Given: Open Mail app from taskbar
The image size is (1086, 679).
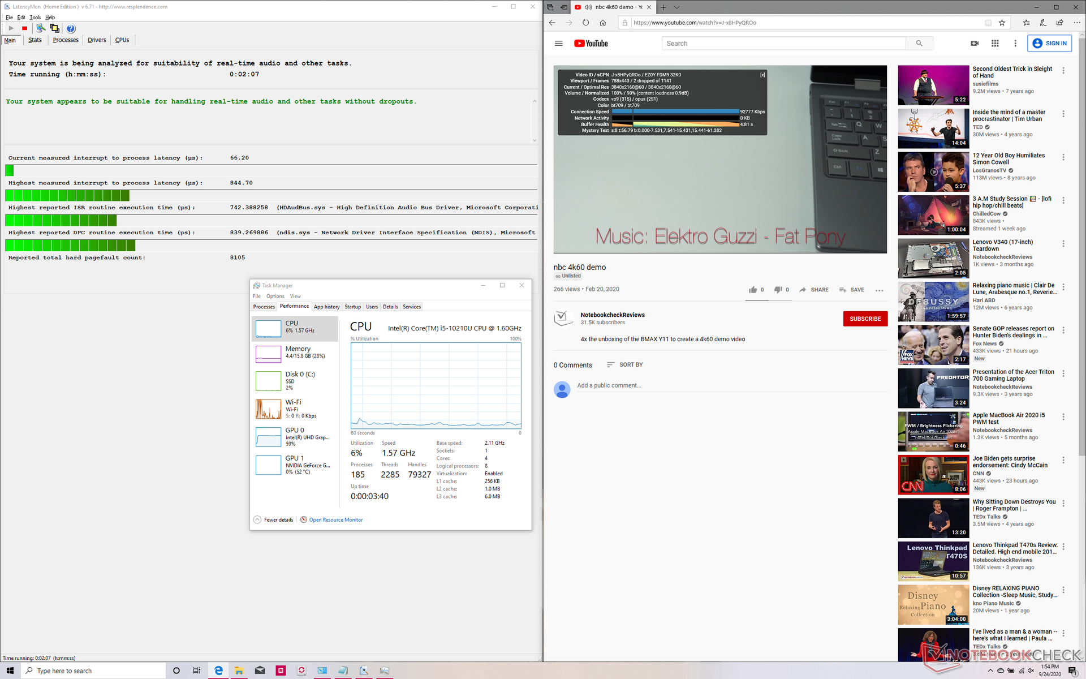Looking at the screenshot, I should [260, 671].
